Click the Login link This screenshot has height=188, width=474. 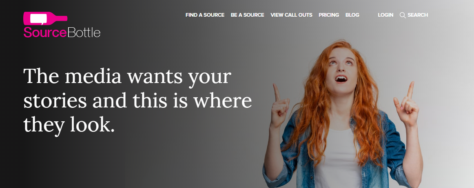click(385, 15)
